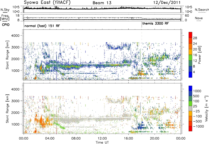Click the date '12/Dec/2011'
Screen dimensions: 209x144
point(167,3)
